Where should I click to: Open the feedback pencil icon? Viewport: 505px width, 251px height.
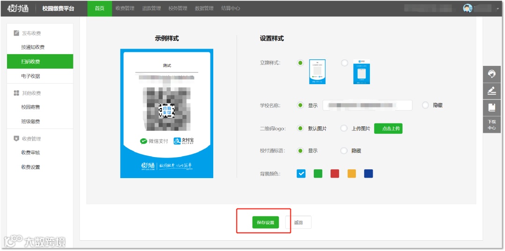pyautogui.click(x=492, y=91)
